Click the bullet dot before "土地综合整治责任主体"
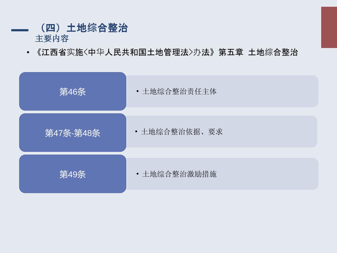Screen dimensions: 337x253 [137, 91]
